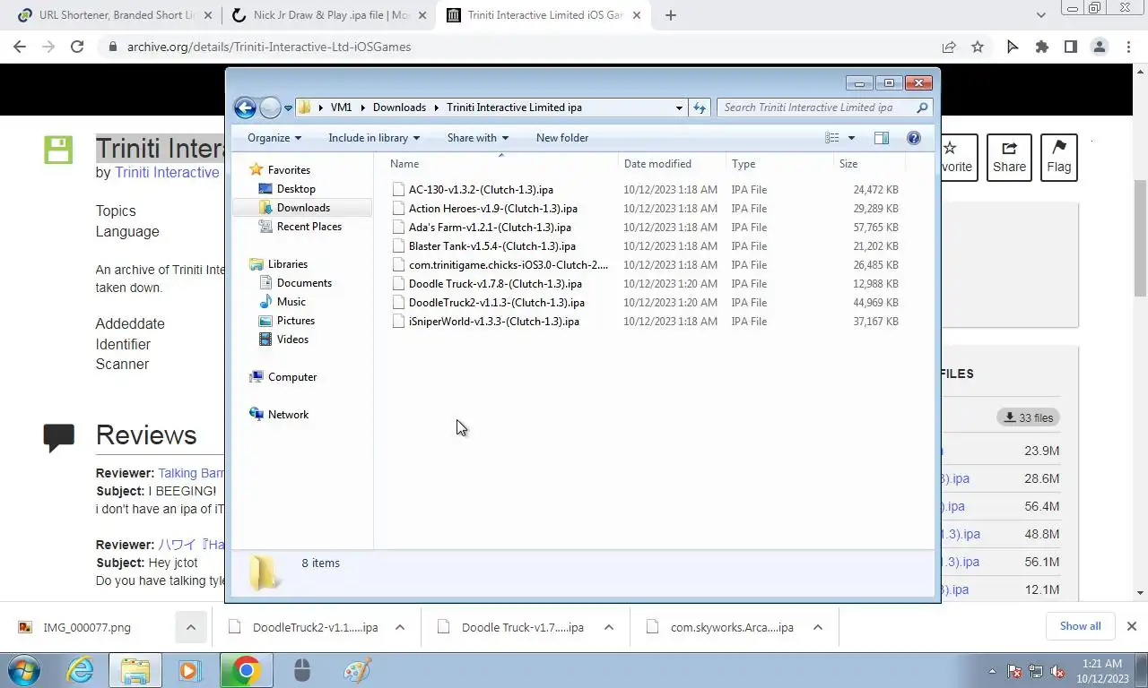
Task: Select Libraries in navigation pane
Action: click(x=288, y=264)
